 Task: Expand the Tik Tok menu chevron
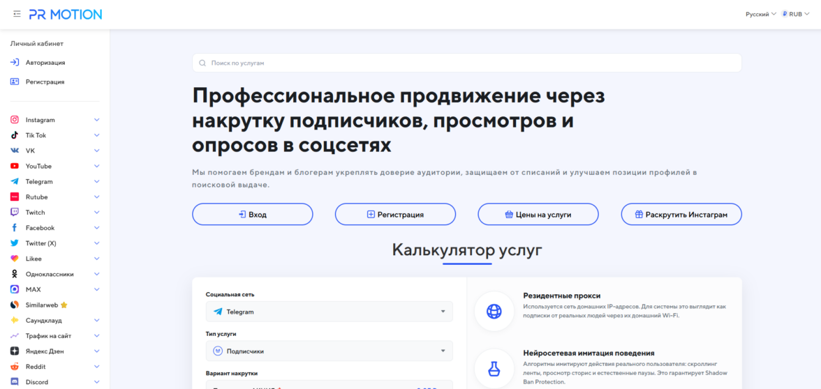[x=96, y=135]
